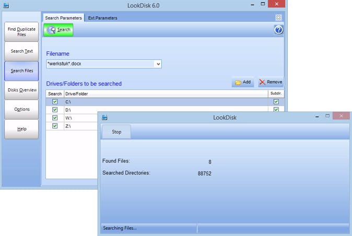Uncheck the Search checkbox for C:\
The image size is (352, 236).
pos(55,102)
